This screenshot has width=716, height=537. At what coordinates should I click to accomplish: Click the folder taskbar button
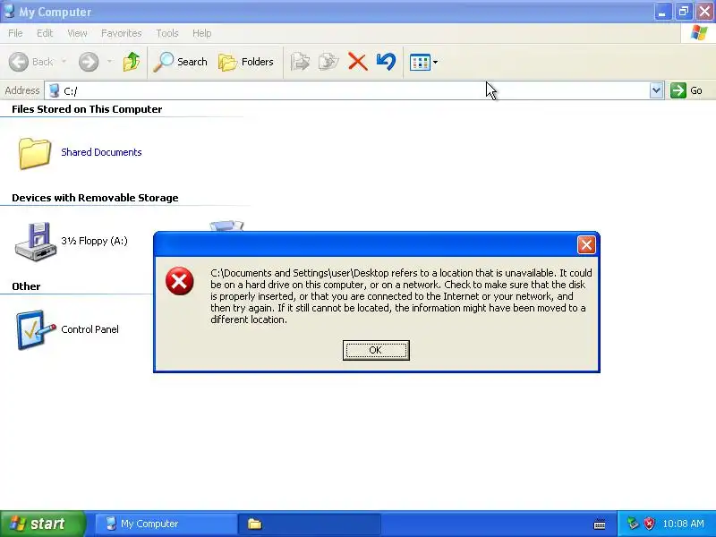click(309, 524)
